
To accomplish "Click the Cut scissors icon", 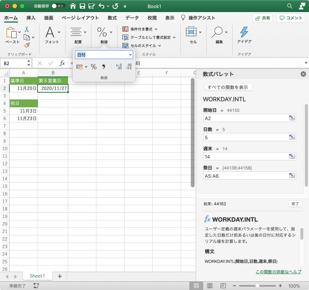I will point(27,29).
